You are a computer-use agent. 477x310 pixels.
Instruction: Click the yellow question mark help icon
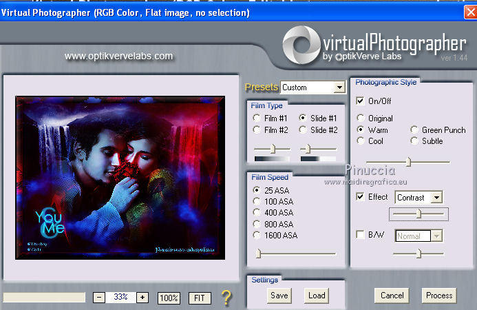pyautogui.click(x=226, y=298)
